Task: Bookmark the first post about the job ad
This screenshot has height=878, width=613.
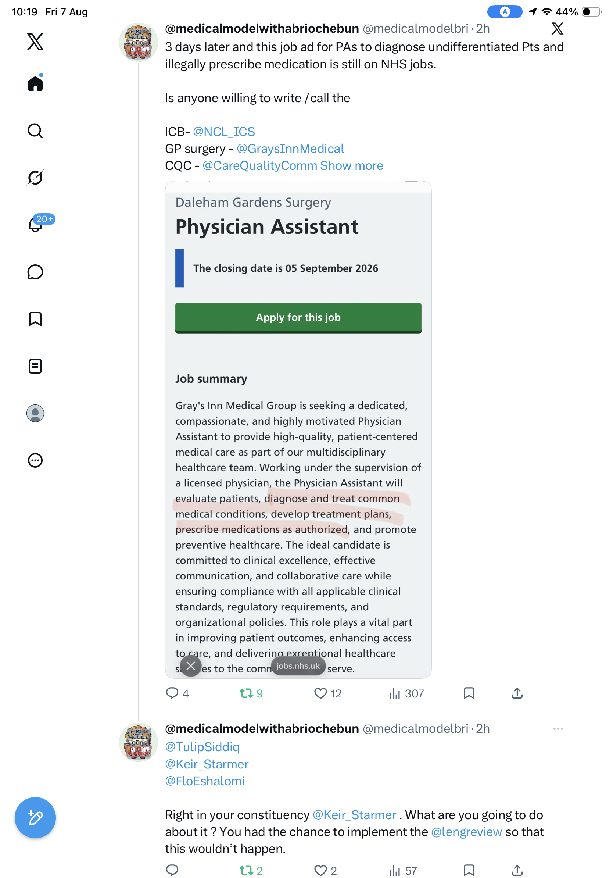Action: pyautogui.click(x=469, y=693)
